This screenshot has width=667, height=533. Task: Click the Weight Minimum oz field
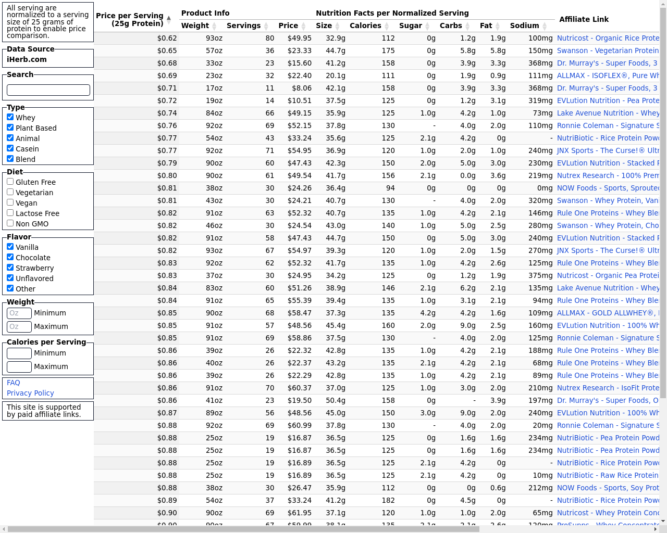19,313
